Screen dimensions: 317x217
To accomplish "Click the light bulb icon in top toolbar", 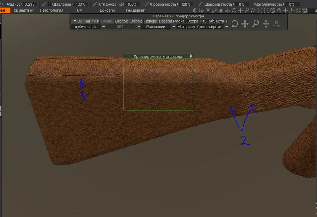I will click(208, 10).
